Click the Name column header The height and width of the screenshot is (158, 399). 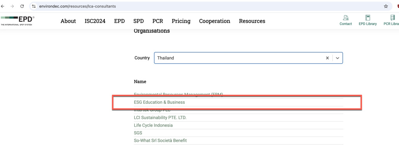140,82
